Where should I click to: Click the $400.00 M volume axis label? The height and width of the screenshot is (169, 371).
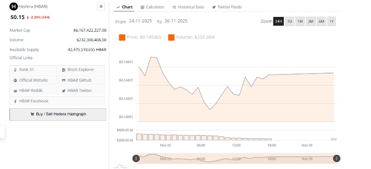[x=125, y=130]
